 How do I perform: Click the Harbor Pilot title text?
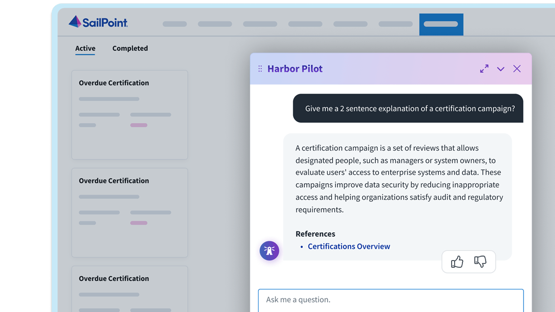click(295, 69)
